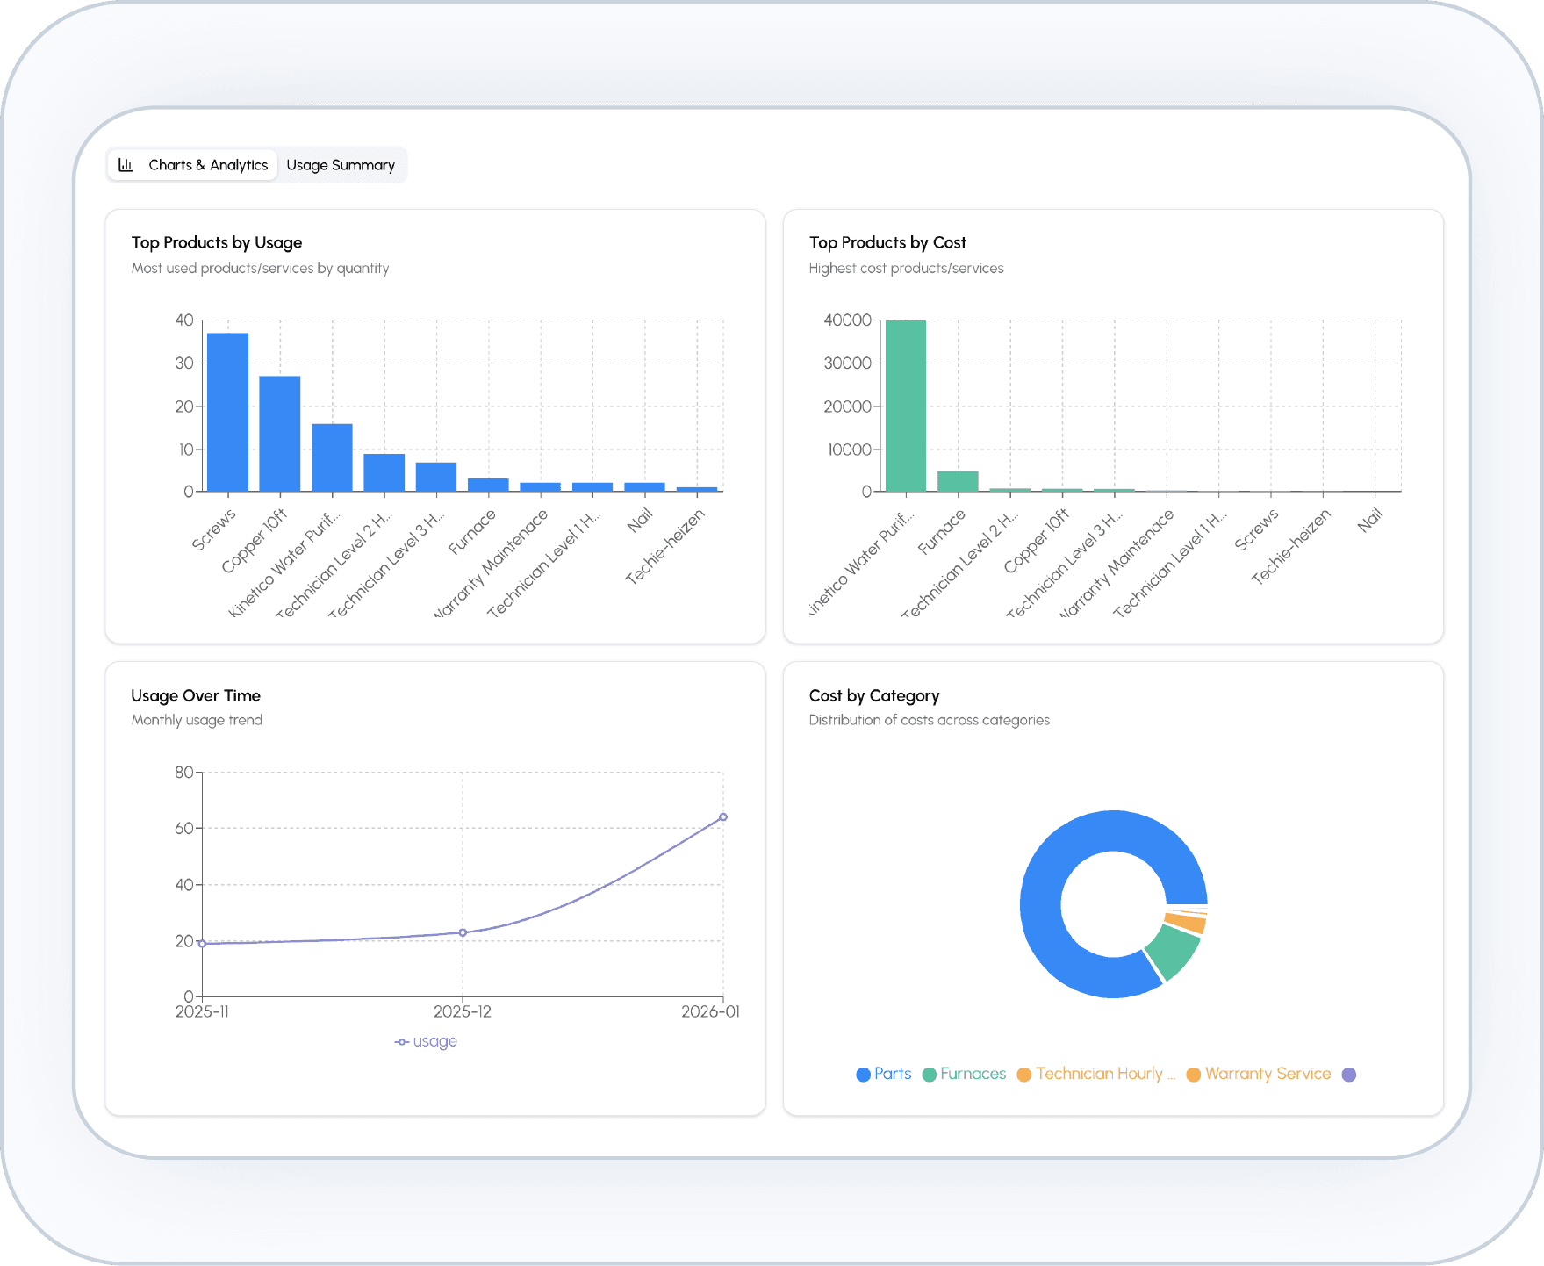This screenshot has height=1266, width=1544.
Task: Click the Techie-heizen label under the usage chart
Action: click(x=665, y=546)
